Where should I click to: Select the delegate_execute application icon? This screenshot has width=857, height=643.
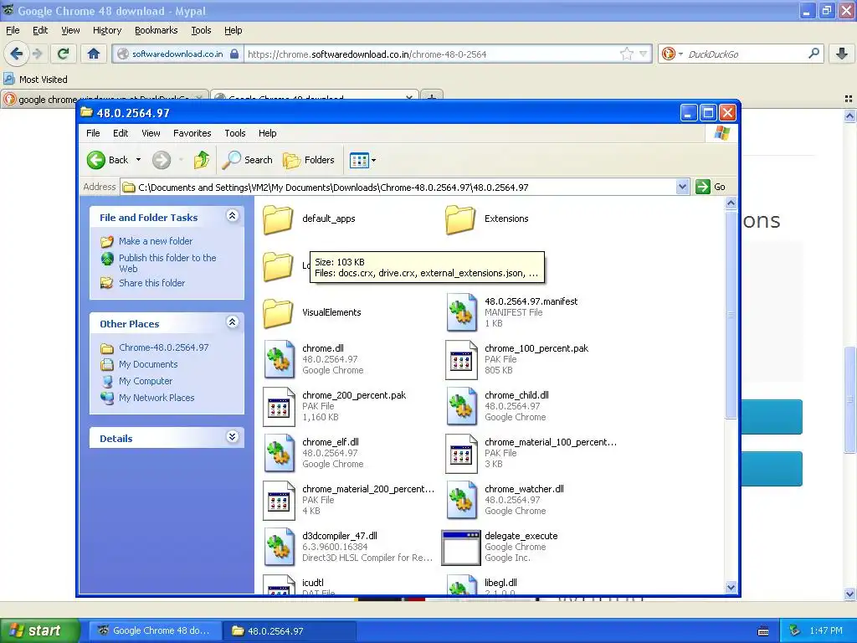[x=461, y=548]
